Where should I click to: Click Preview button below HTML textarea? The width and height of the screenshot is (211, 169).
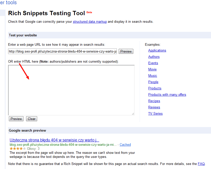click(16, 119)
